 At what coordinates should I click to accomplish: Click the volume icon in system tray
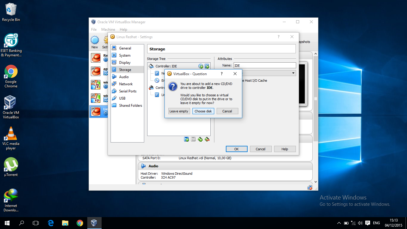(360, 223)
